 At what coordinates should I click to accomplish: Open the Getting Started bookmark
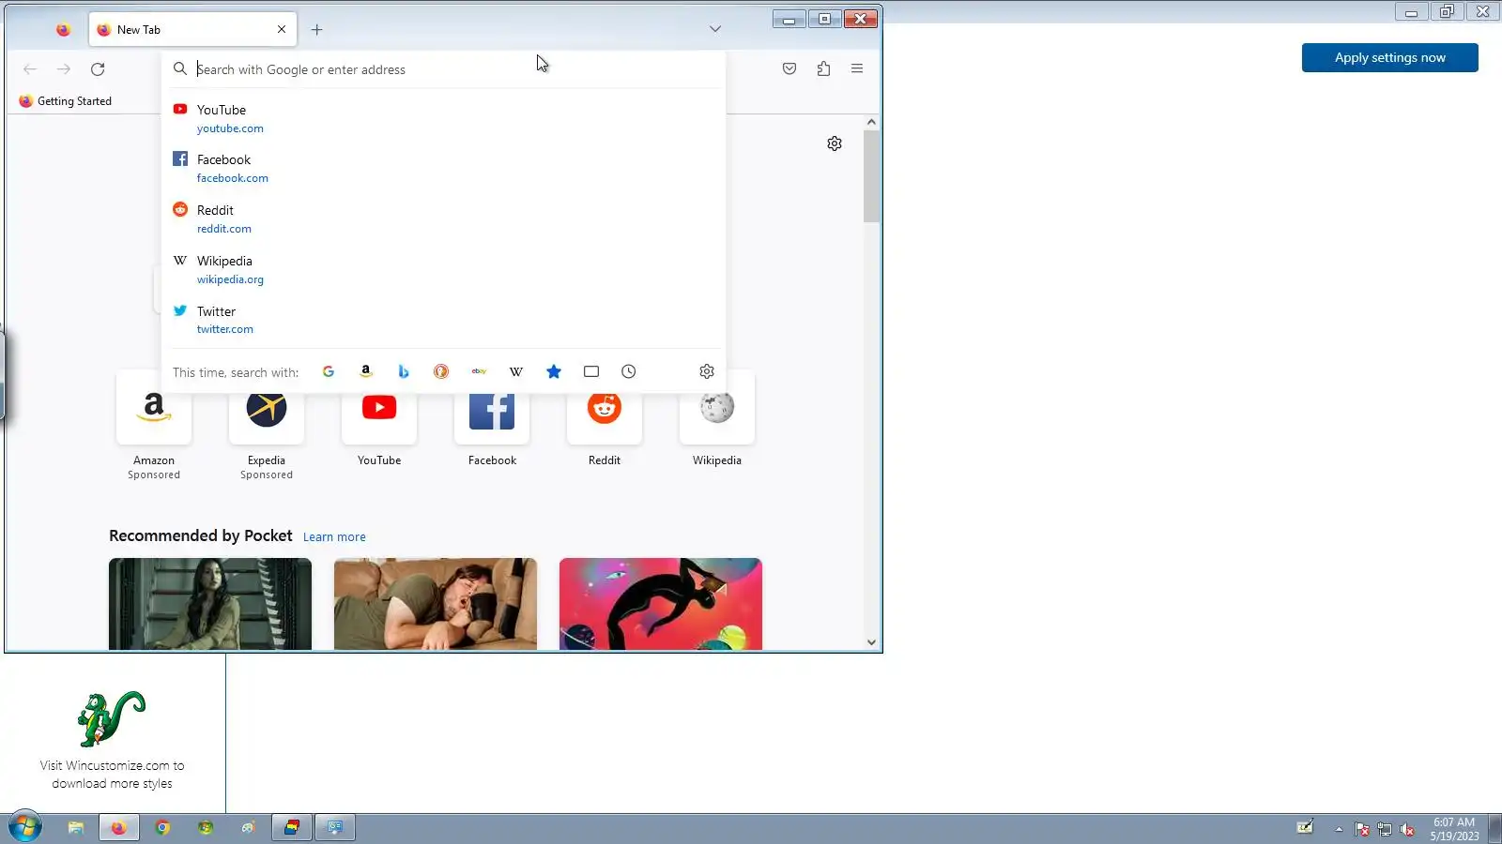pos(65,101)
